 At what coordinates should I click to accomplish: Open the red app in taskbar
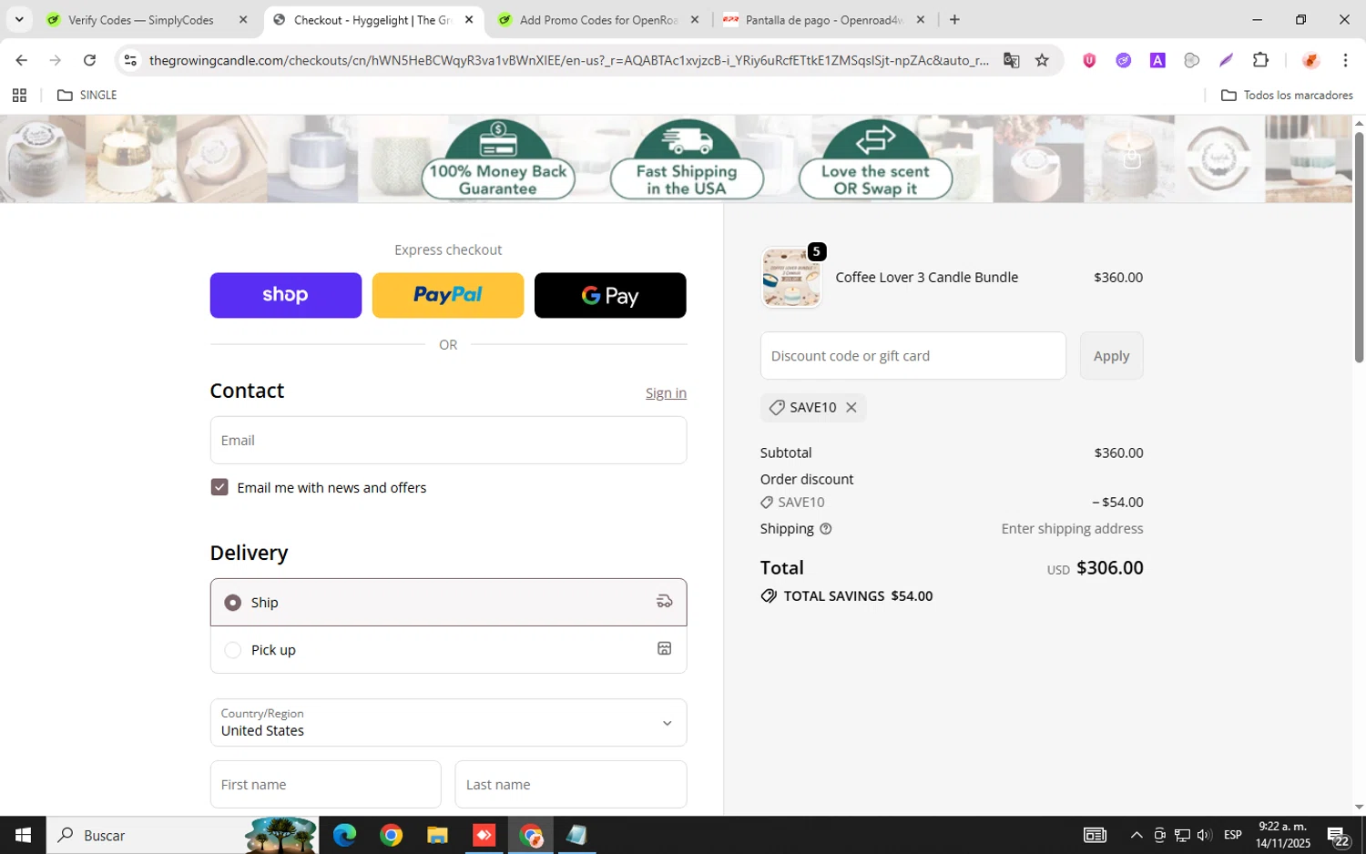point(484,835)
